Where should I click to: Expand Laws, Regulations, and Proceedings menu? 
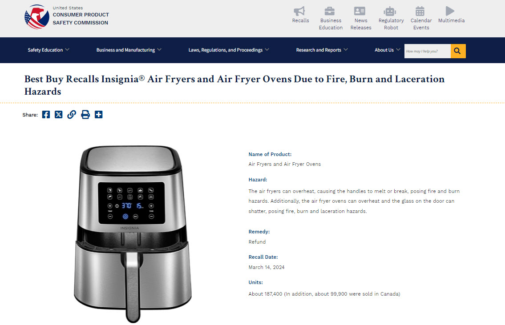229,50
